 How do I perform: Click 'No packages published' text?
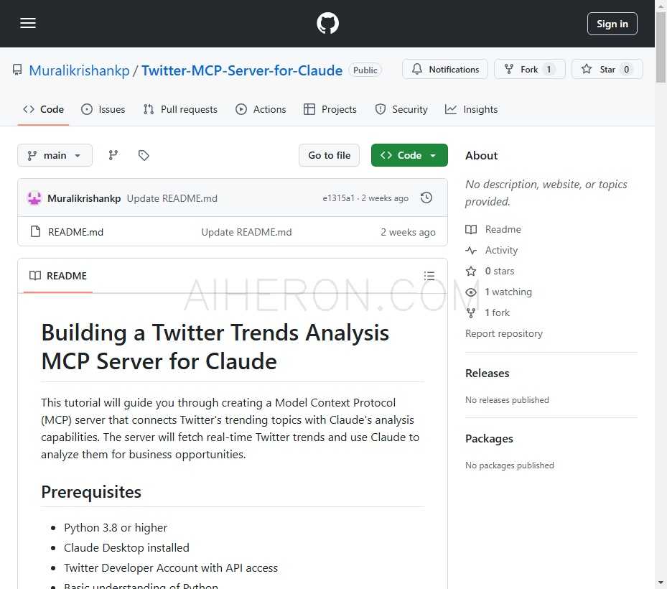510,465
